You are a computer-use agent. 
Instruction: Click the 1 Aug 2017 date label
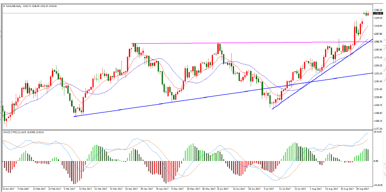click(316, 189)
